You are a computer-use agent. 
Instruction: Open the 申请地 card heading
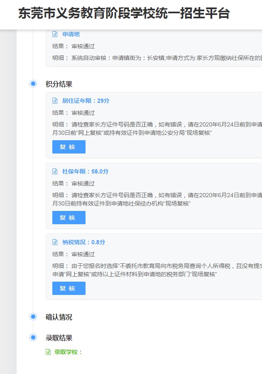click(x=71, y=34)
